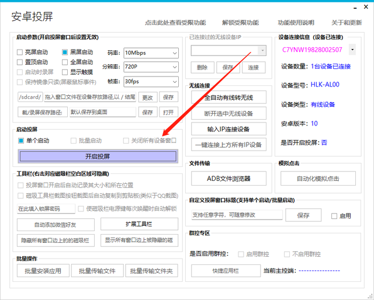Close the 安卓投屏 window
This screenshot has width=374, height=300.
[x=366, y=6]
